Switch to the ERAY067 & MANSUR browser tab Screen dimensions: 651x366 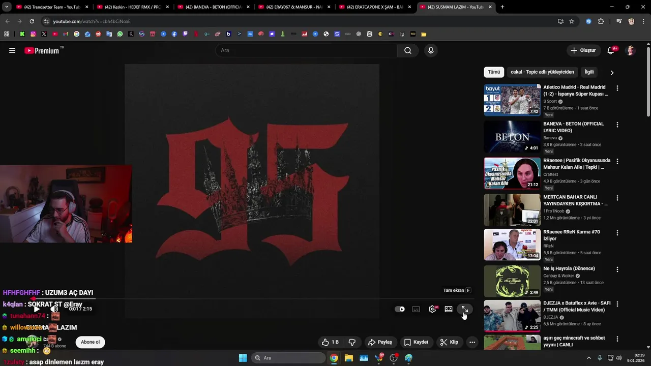[294, 7]
